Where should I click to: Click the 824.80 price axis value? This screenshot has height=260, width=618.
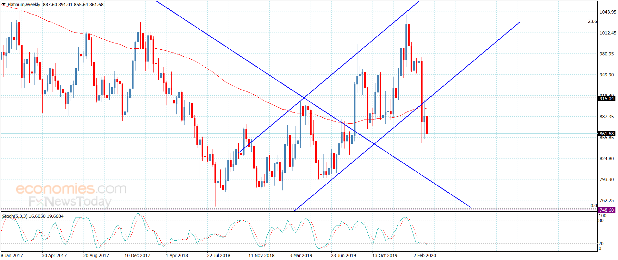click(606, 159)
